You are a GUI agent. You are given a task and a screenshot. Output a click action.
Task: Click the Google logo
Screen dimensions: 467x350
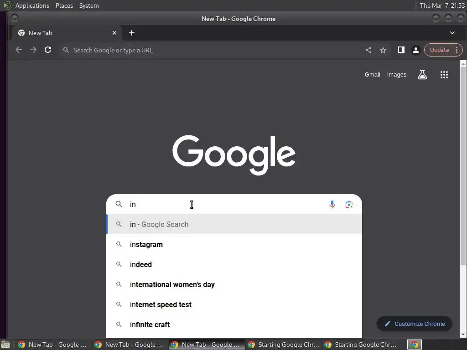[234, 155]
